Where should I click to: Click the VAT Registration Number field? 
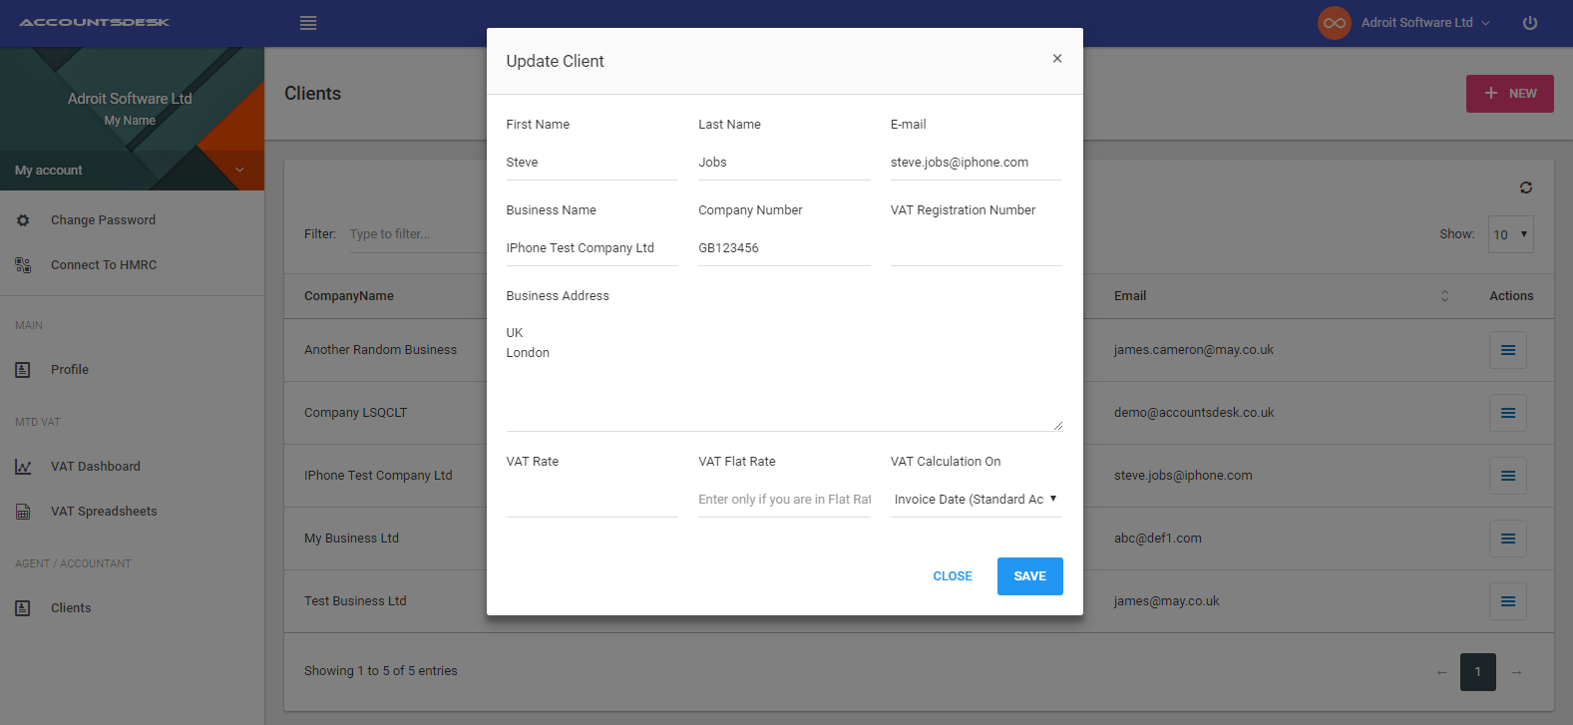976,249
